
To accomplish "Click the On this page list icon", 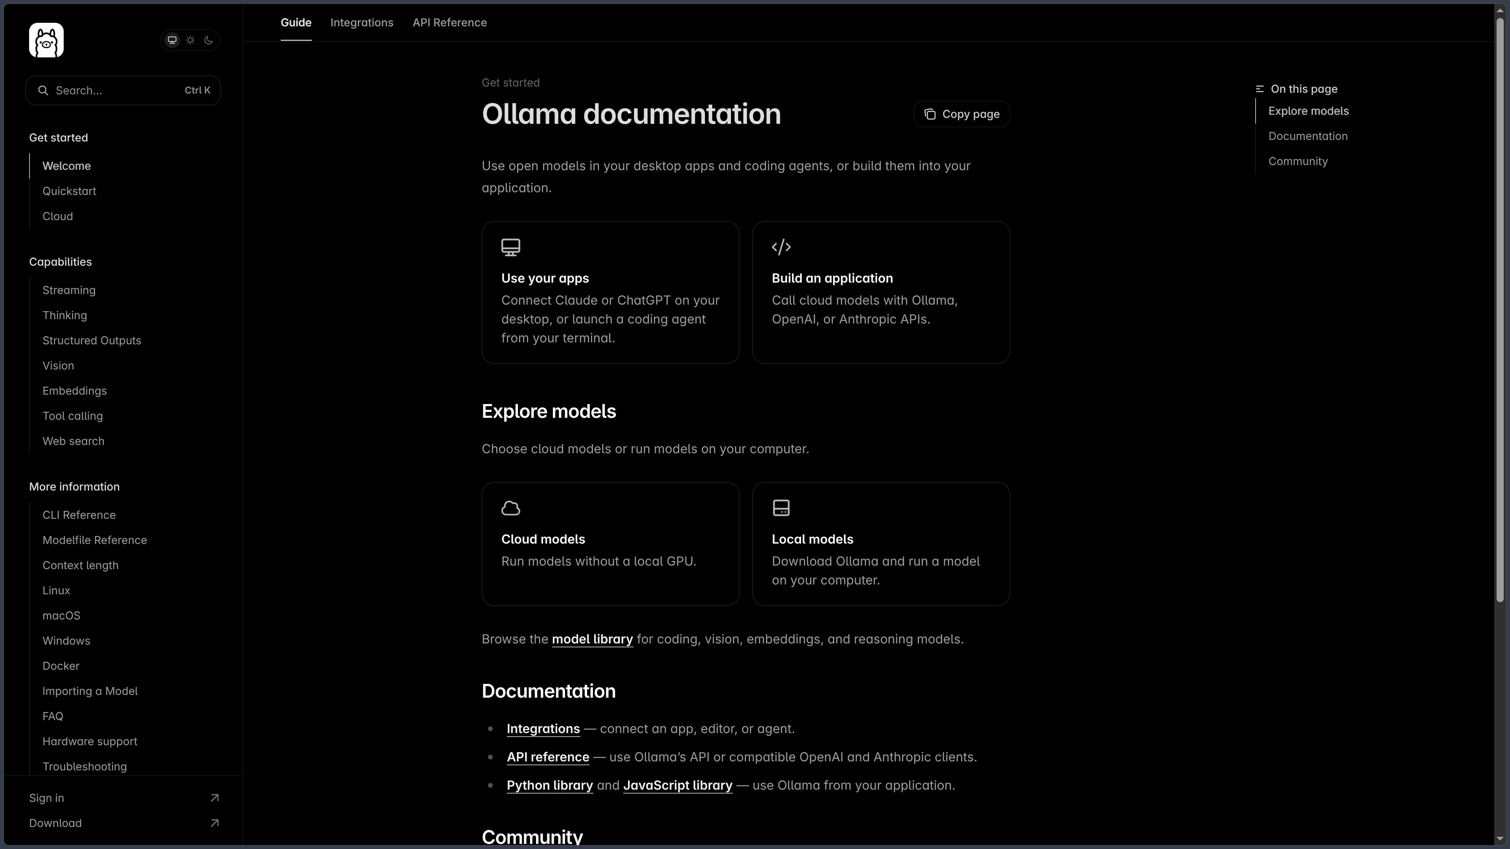I will point(1260,89).
